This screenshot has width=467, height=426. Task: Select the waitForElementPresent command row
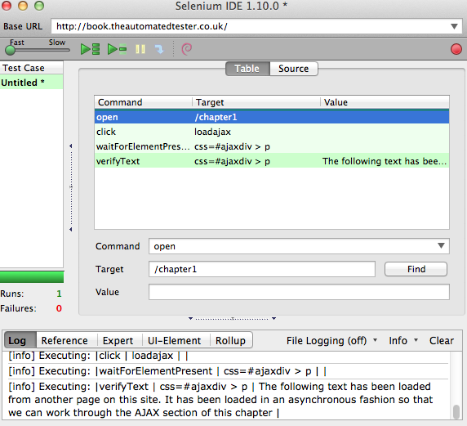click(272, 146)
